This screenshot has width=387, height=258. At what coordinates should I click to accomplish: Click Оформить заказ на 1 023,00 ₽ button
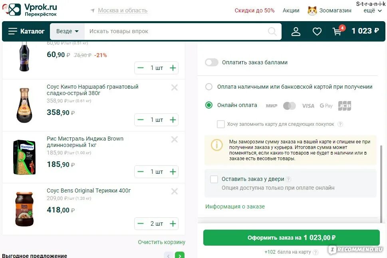[x=292, y=238]
